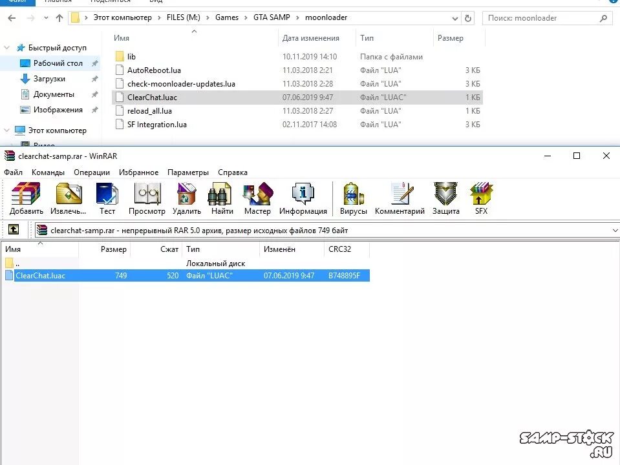Open the Найти (Find) binoculars tool
Viewport: 620px width, 465px height.
click(x=222, y=198)
